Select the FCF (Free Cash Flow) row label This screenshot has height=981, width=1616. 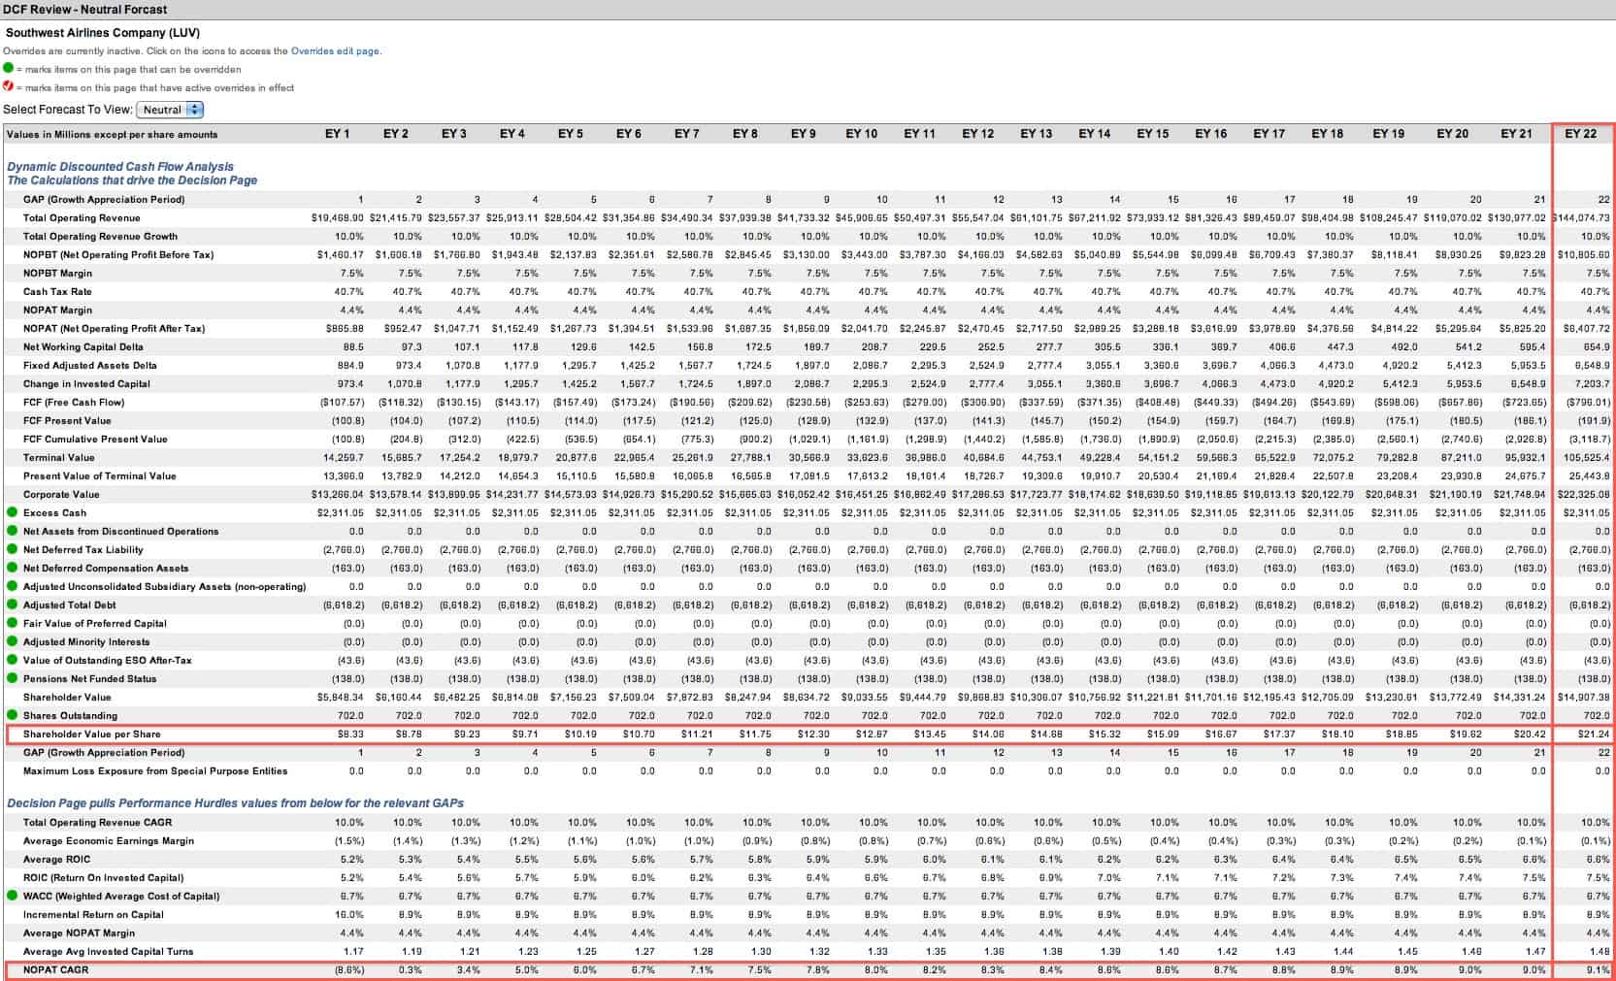74,402
